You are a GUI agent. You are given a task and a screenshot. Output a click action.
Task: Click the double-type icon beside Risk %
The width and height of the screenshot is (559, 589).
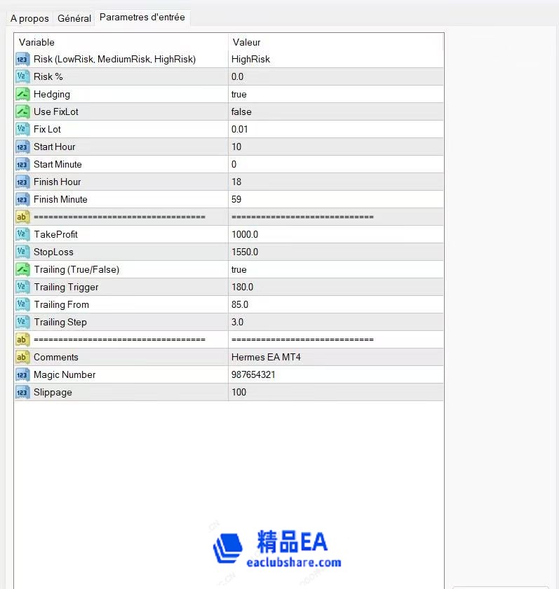point(22,76)
